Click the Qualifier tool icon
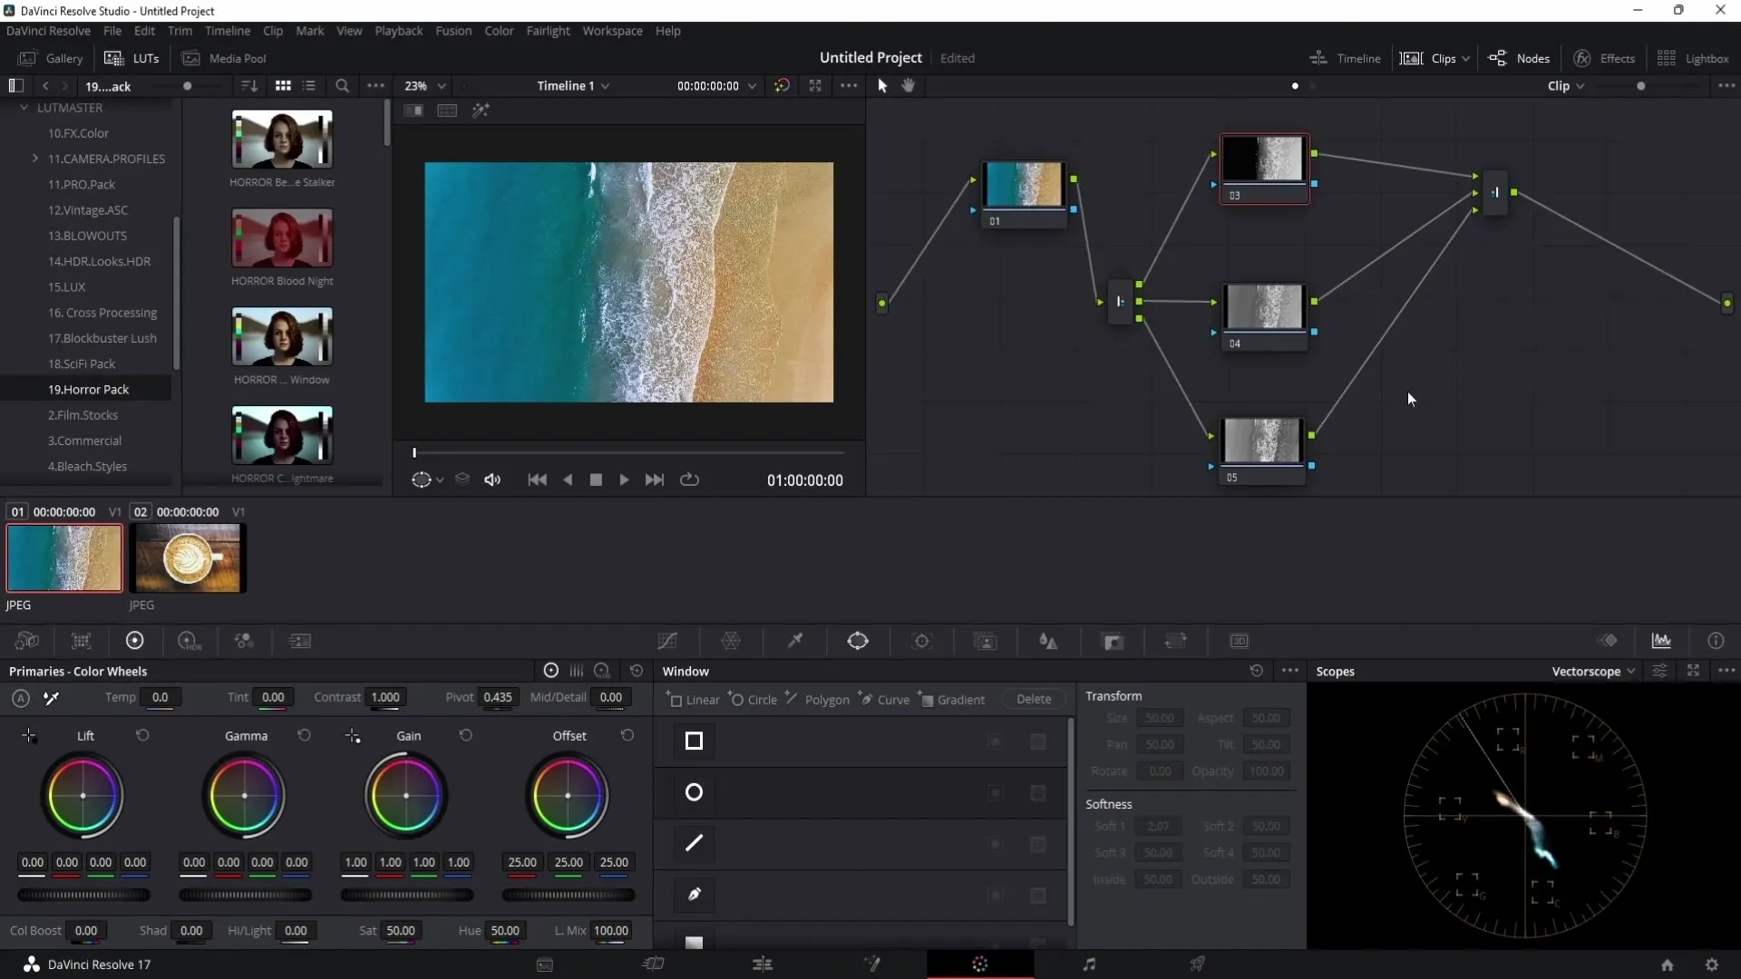 coord(795,641)
